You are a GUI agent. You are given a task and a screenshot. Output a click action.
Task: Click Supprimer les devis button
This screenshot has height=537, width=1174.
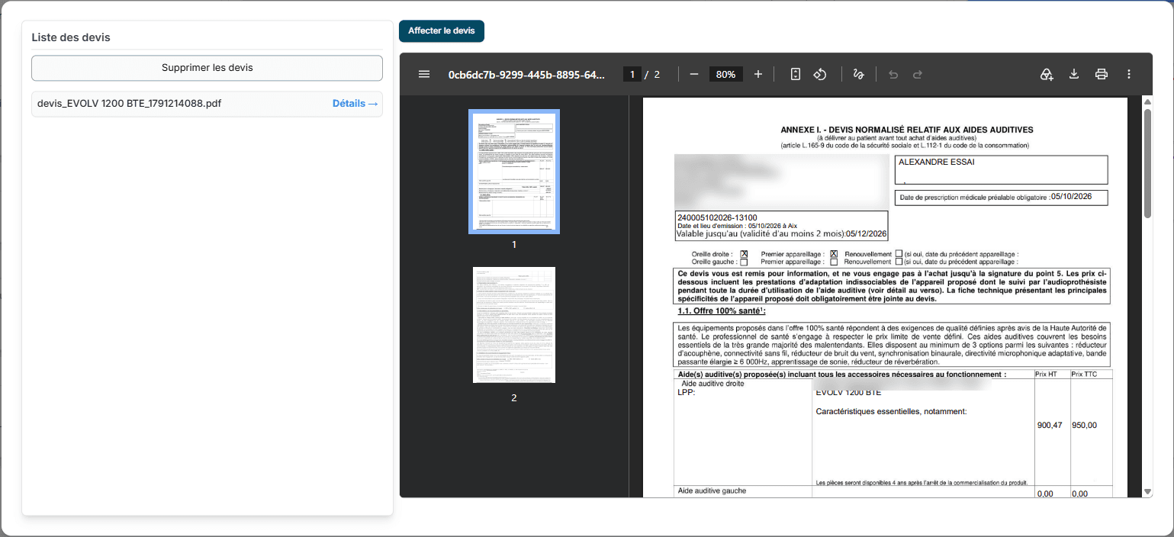pos(207,68)
